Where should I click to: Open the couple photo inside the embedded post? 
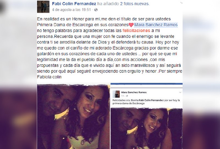pyautogui.click(x=147, y=128)
